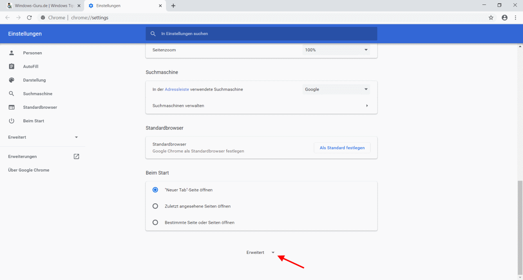
Task: Select 'Neuer Tab-Seite öffnen' radio button
Action: point(155,190)
